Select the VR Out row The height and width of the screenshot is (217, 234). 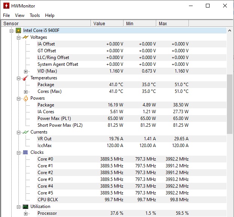132,139
